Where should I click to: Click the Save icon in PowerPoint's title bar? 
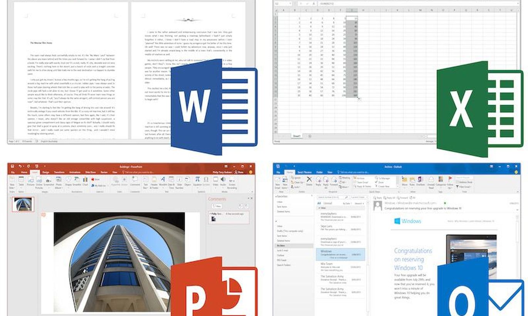click(12, 166)
